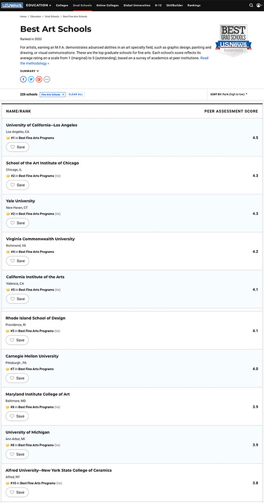Save Yale University to favorites

coord(18,223)
